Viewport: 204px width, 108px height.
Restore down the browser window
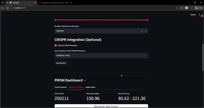click(x=195, y=3)
